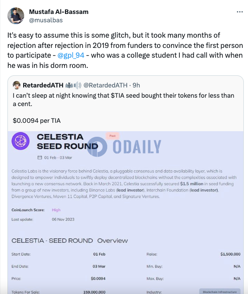Open the @gpl_94 mention link
The width and height of the screenshot is (248, 294).
point(71,55)
